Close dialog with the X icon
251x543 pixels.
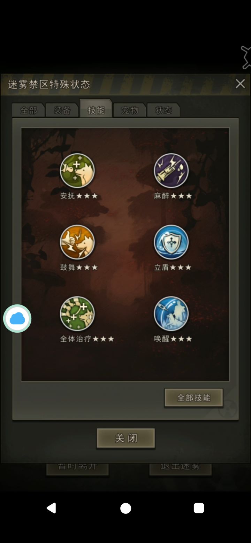coord(240,84)
